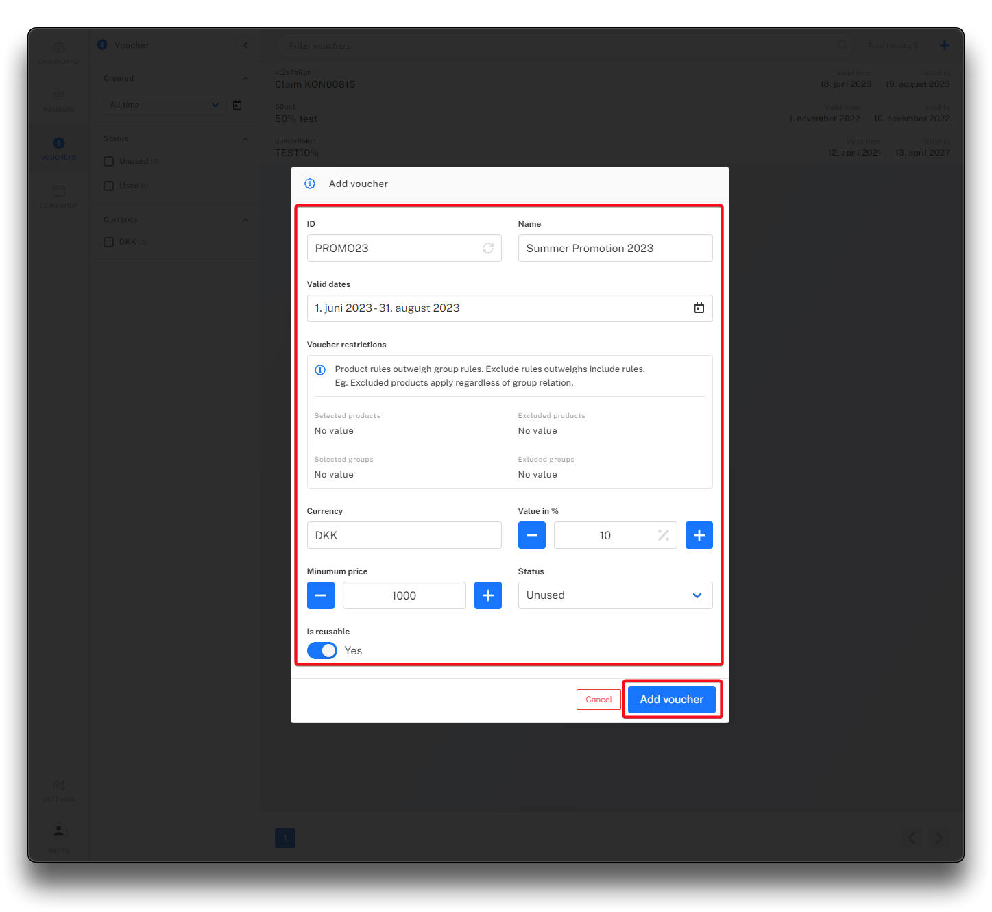Decrease the Minimum price with minus button
The height and width of the screenshot is (912, 992).
[x=320, y=595]
